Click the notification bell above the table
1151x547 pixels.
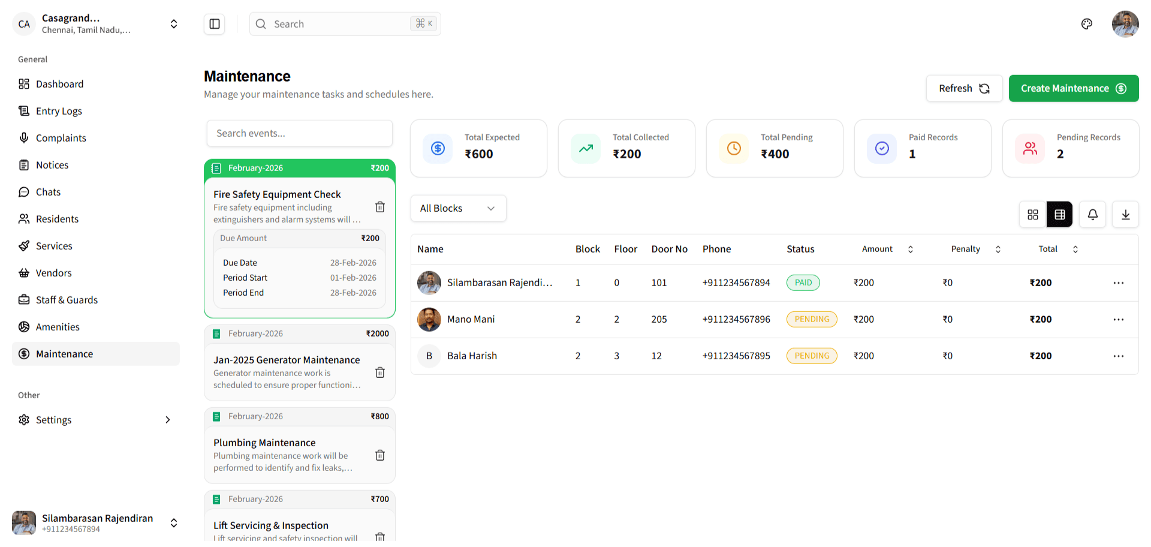click(x=1092, y=214)
